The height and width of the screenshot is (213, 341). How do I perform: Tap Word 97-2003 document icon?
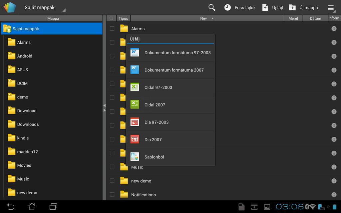(x=135, y=52)
